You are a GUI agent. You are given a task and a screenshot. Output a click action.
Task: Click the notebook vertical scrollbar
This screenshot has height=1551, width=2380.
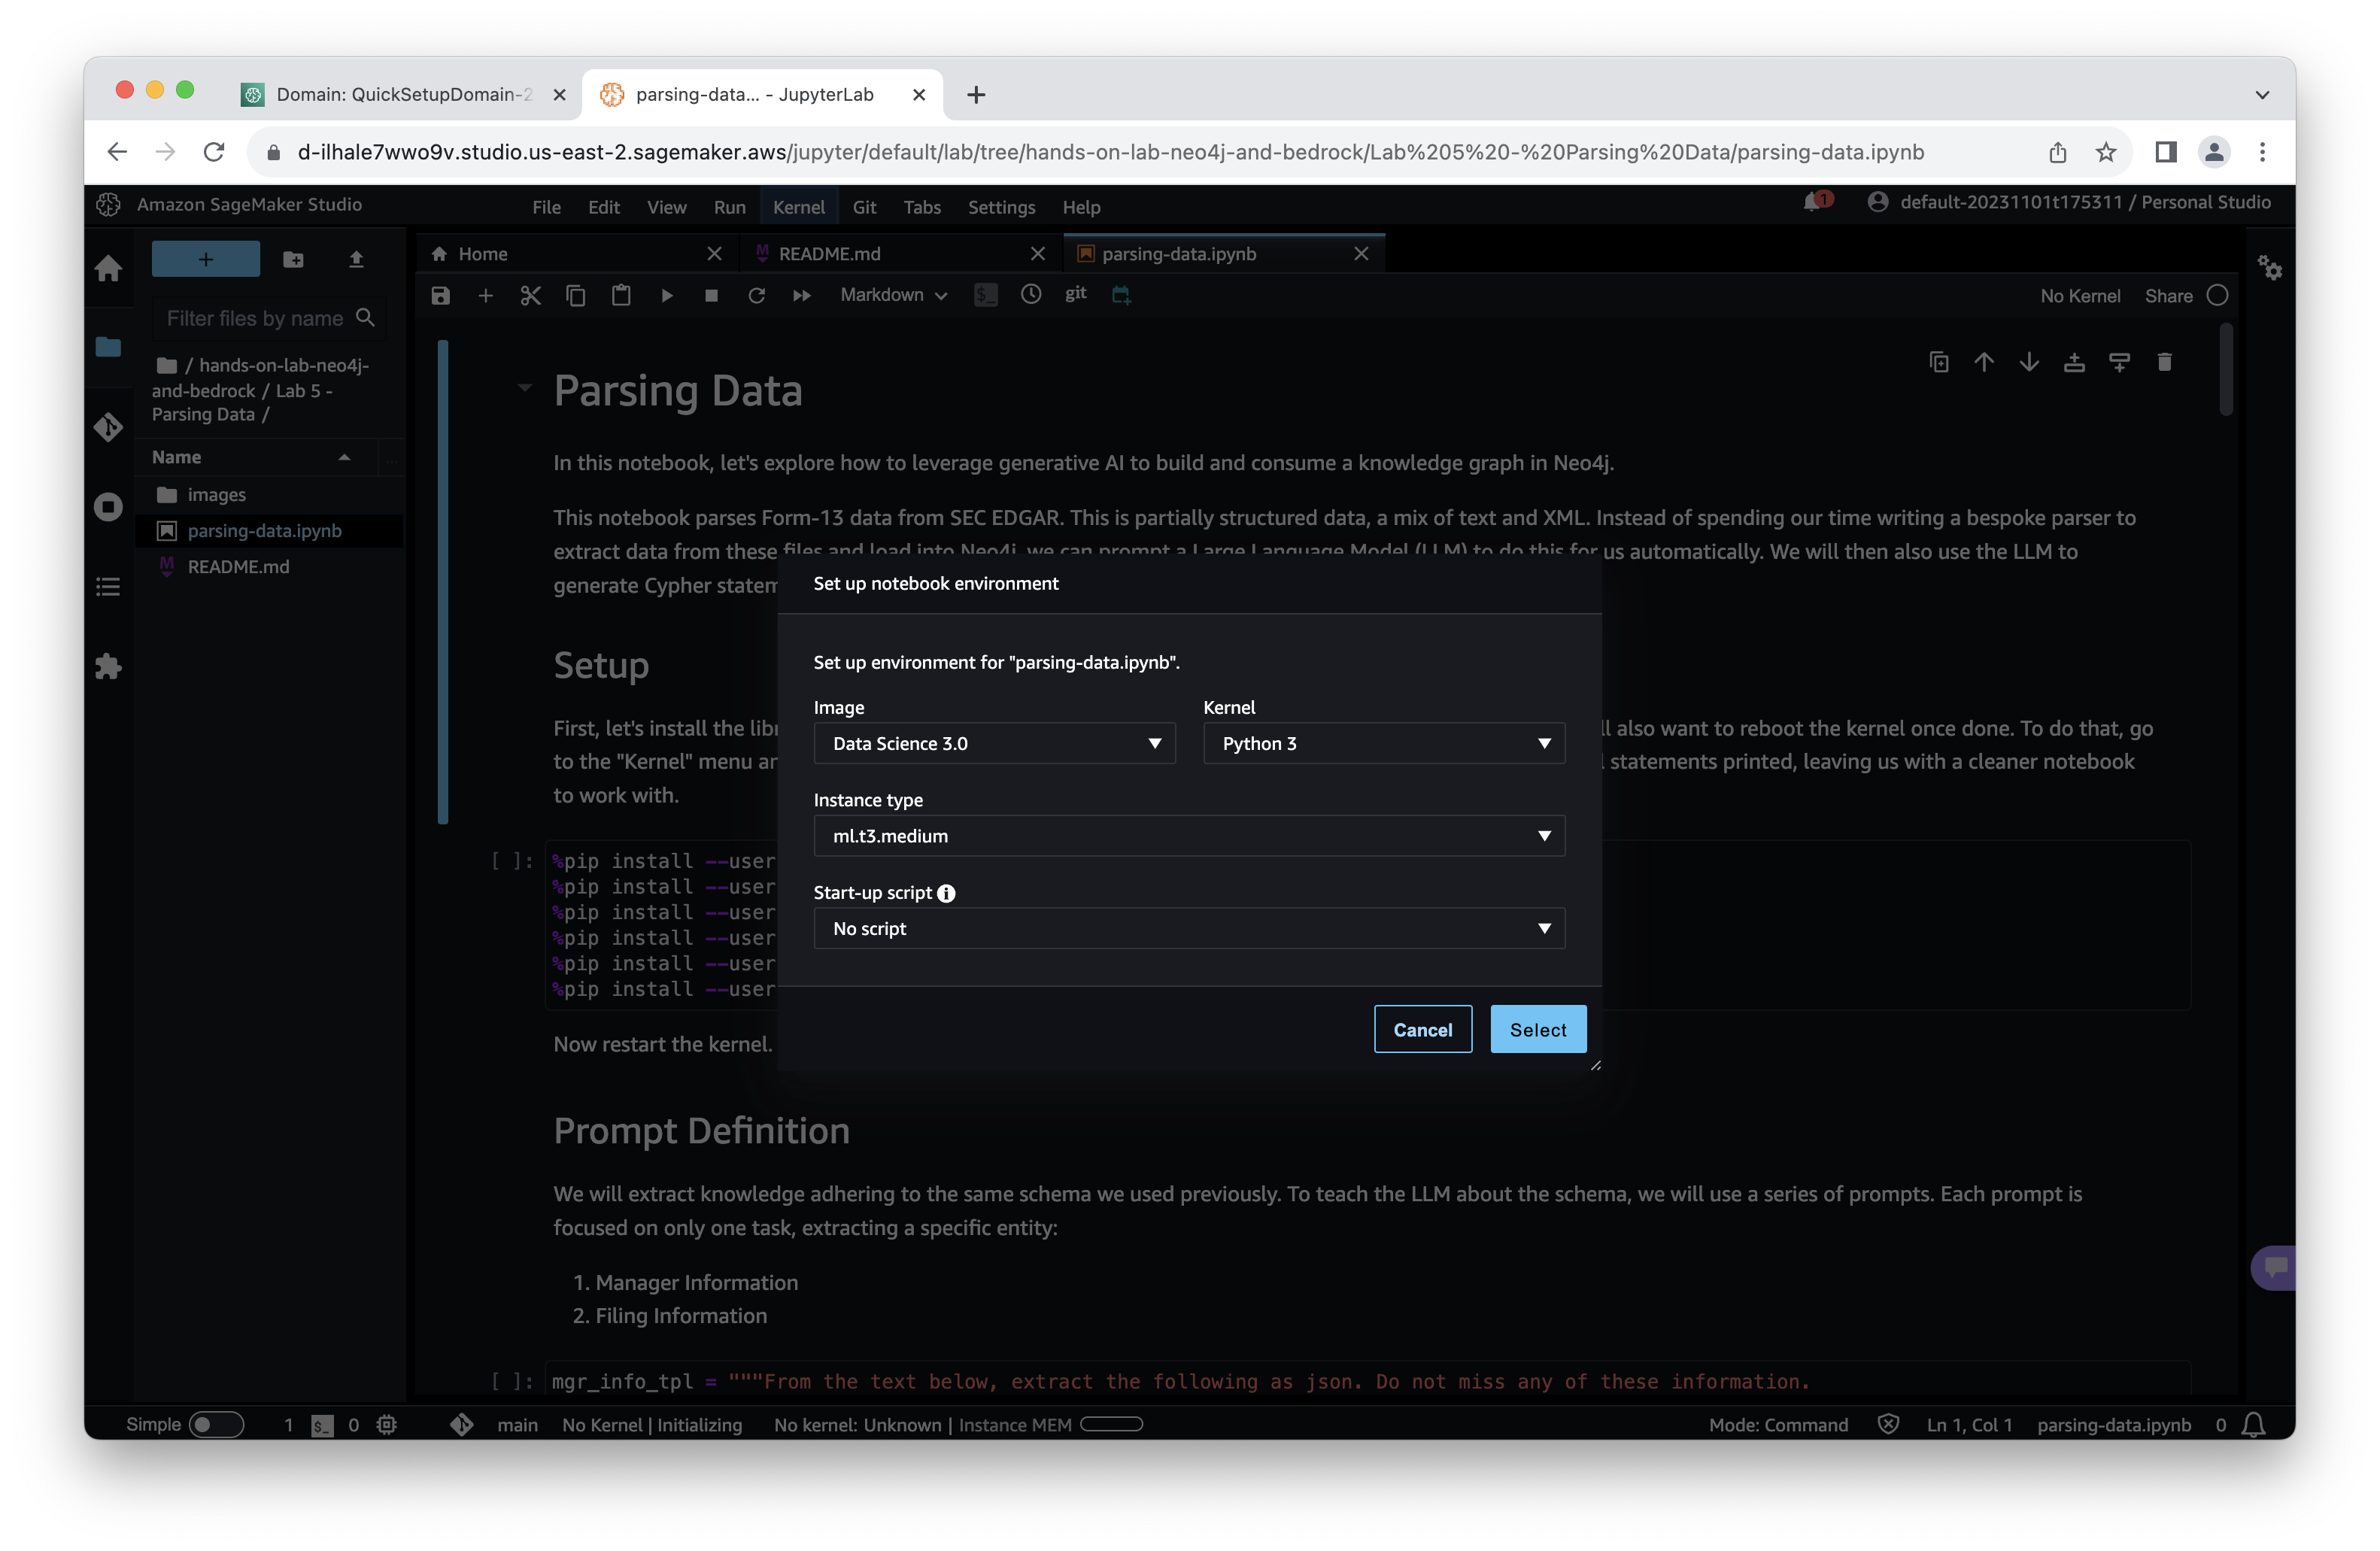[x=2225, y=370]
